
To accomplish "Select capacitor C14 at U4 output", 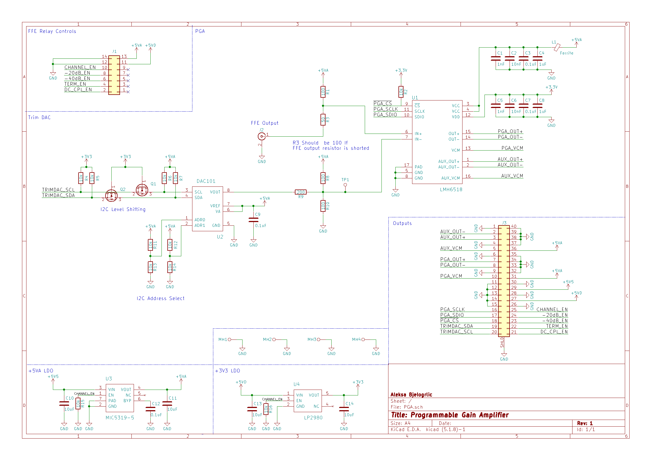I will click(x=344, y=409).
